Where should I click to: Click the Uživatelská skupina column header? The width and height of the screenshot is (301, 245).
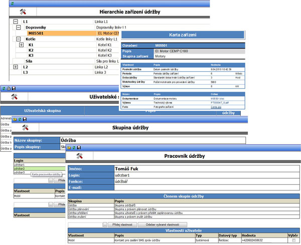[x=43, y=111]
